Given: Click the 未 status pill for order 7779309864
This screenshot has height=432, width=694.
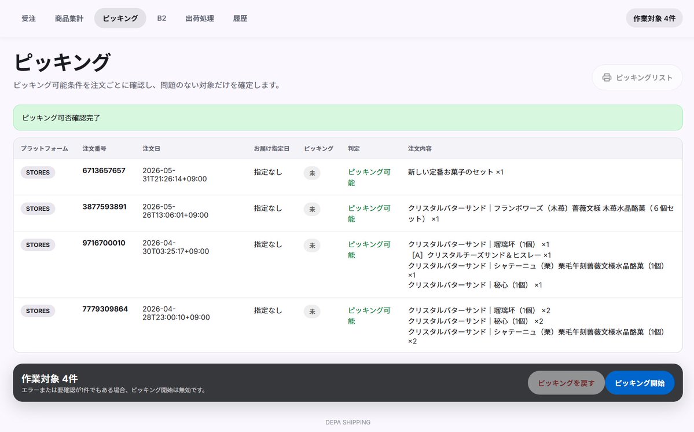Looking at the screenshot, I should (x=312, y=312).
